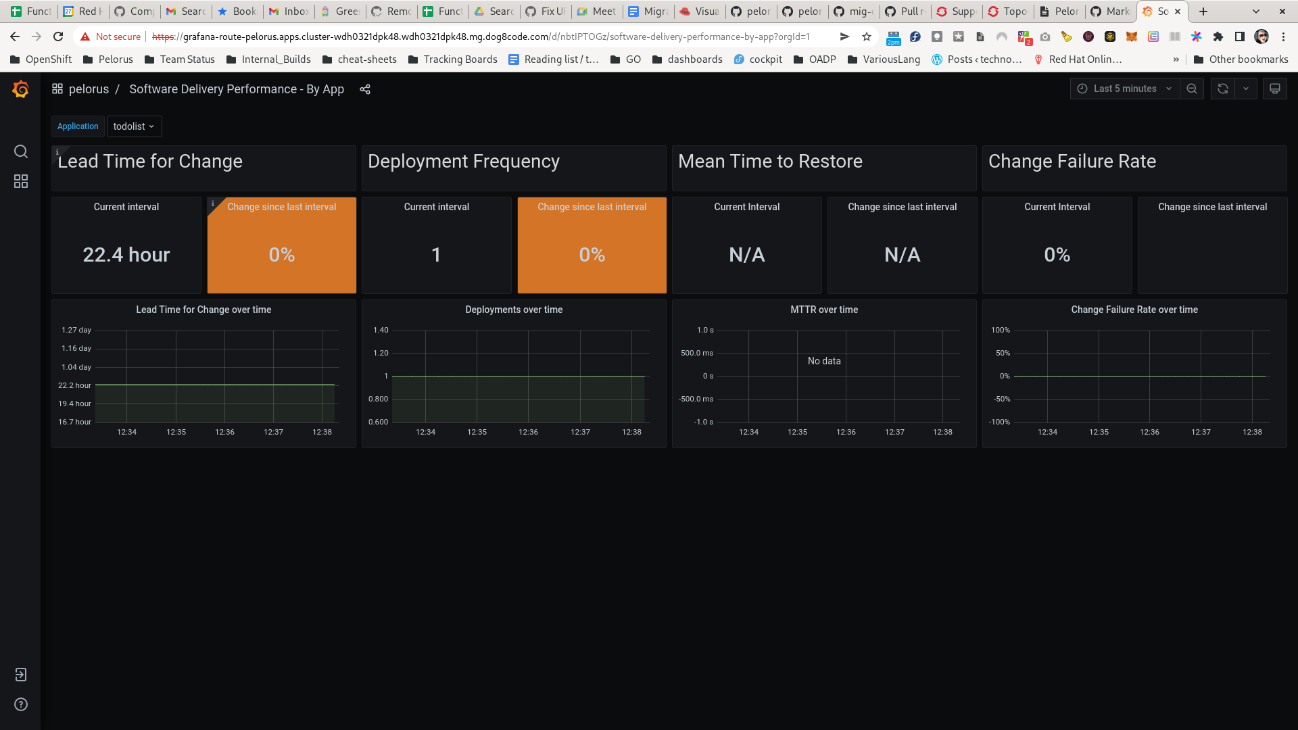
Task: Refresh the dashboard
Action: click(1222, 89)
